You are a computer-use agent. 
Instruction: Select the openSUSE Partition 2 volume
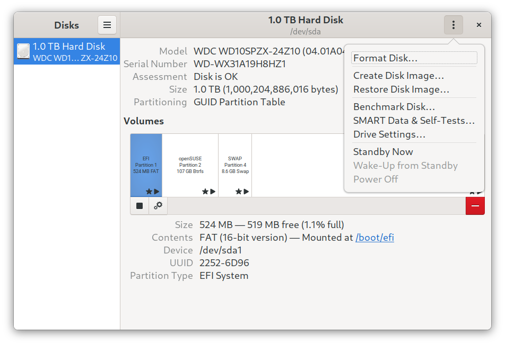pos(190,165)
